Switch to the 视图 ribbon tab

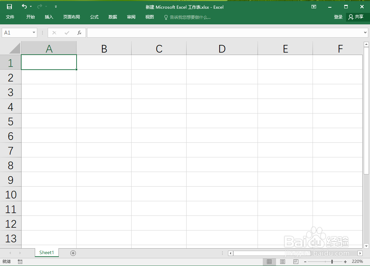[150, 17]
